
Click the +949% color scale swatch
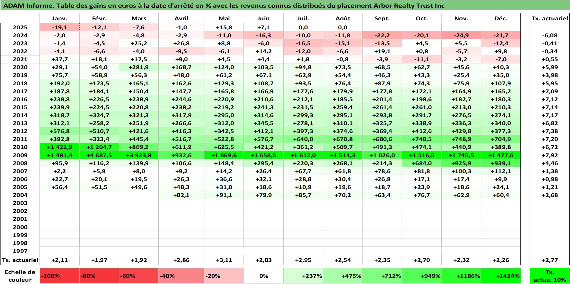[x=422, y=276]
